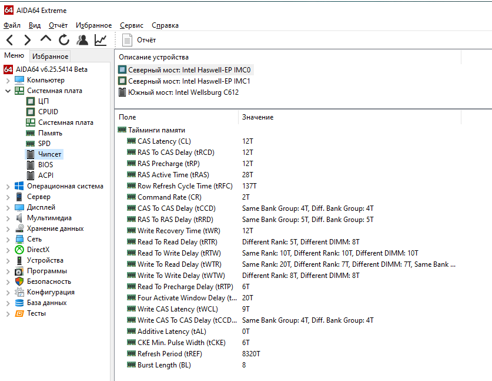The image size is (492, 381).
Task: Click the 137T value of tRFC
Action: 249,185
